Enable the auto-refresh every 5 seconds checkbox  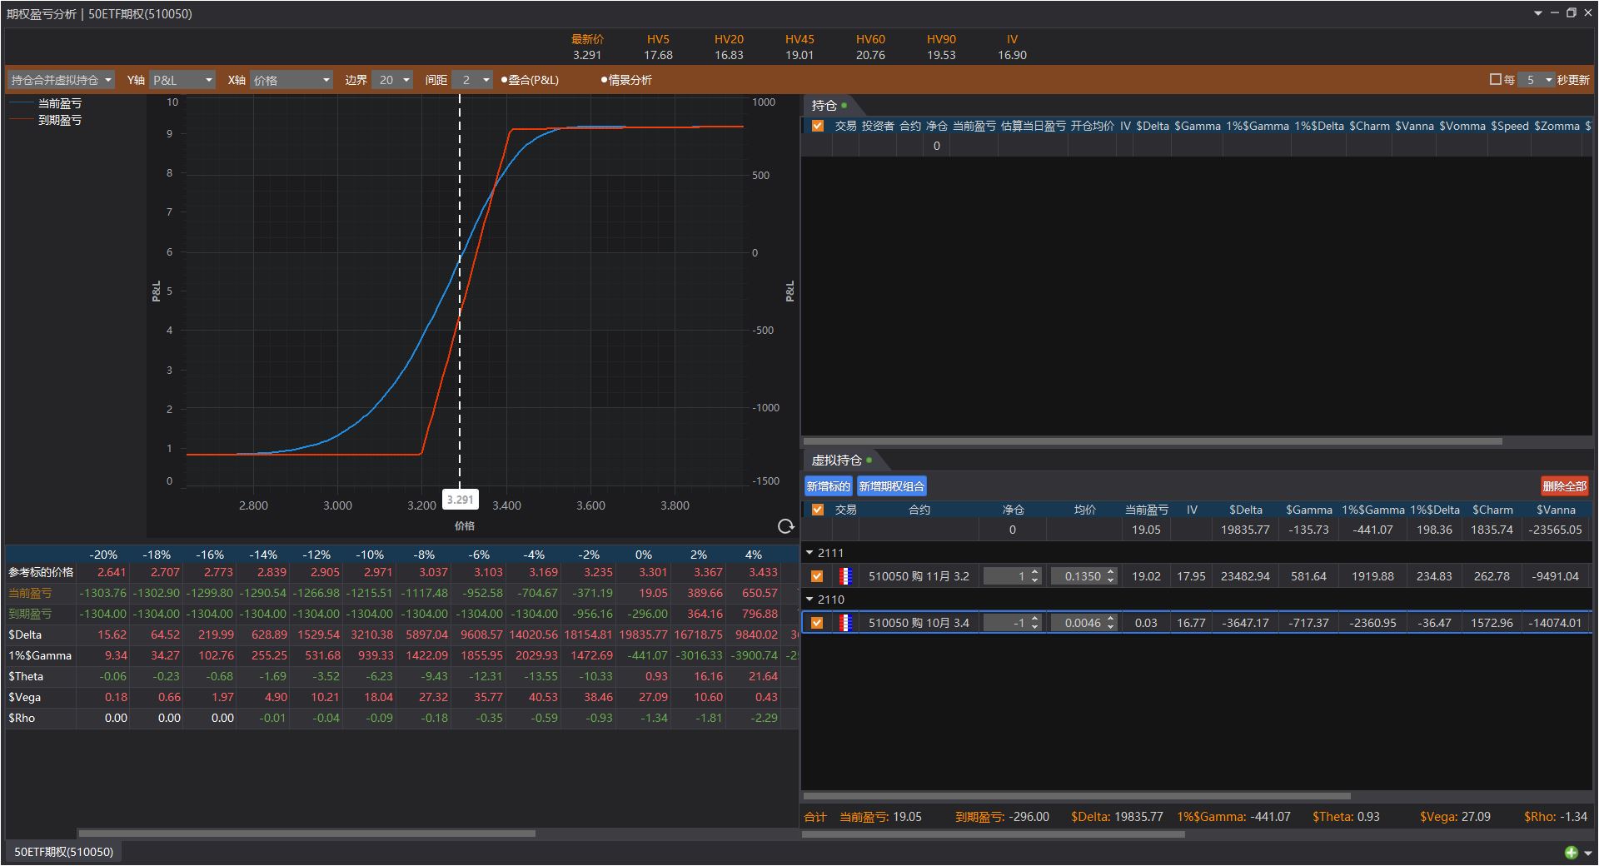point(1495,80)
